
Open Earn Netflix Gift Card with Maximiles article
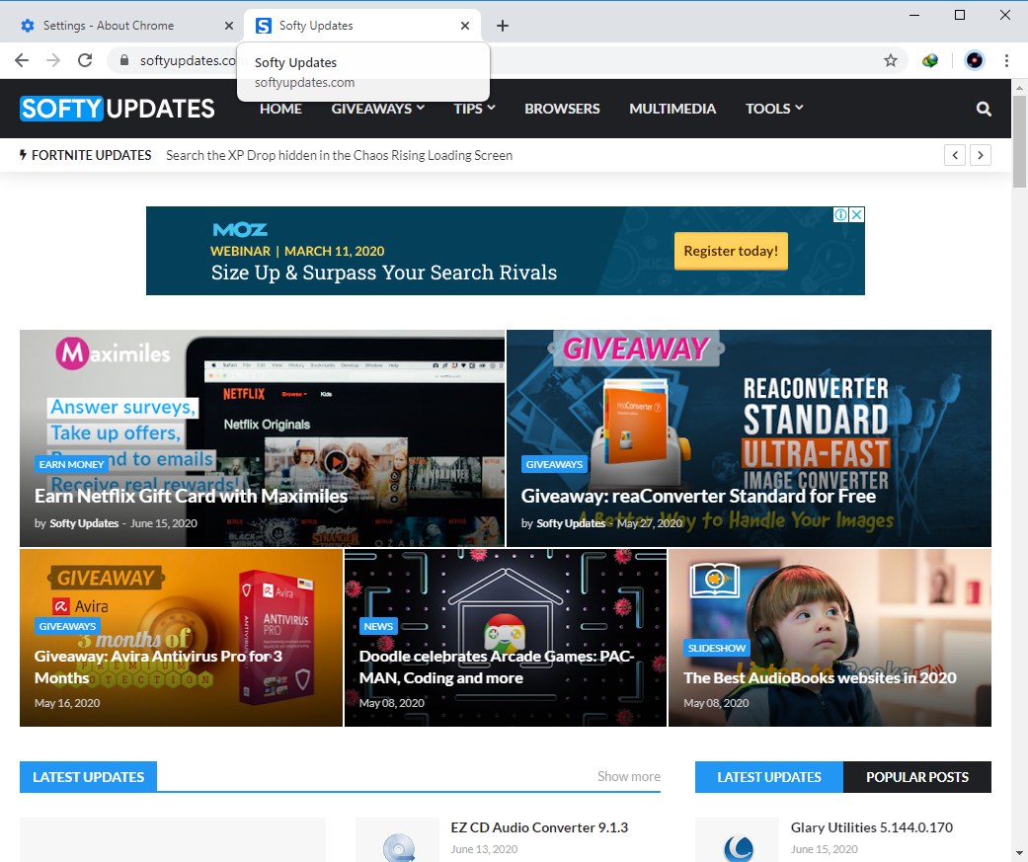191,497
